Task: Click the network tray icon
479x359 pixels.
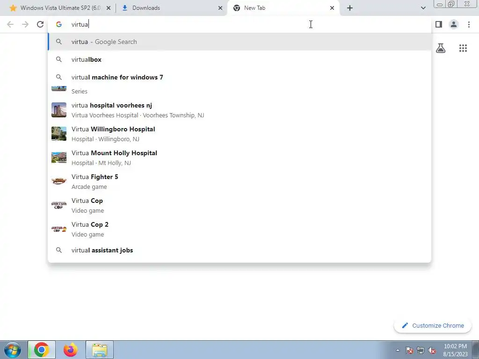Action: pyautogui.click(x=421, y=350)
